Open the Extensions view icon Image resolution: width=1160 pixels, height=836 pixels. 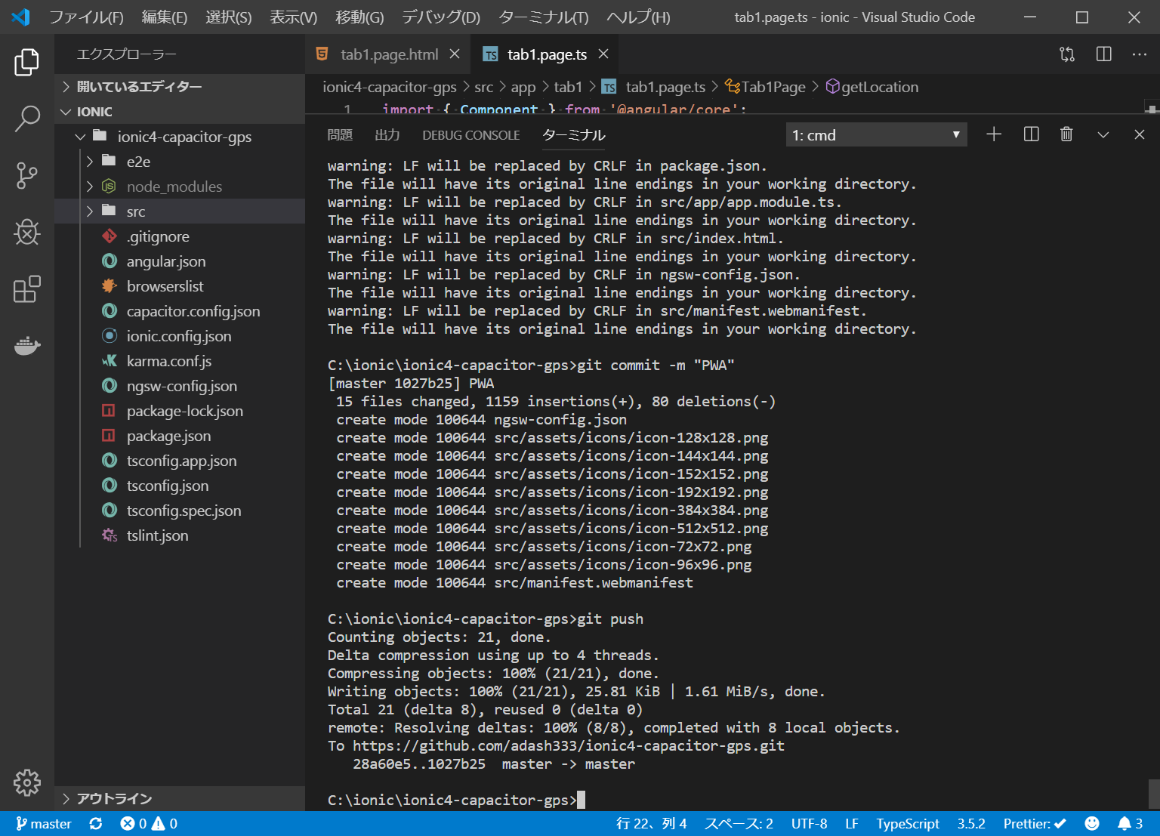click(27, 289)
